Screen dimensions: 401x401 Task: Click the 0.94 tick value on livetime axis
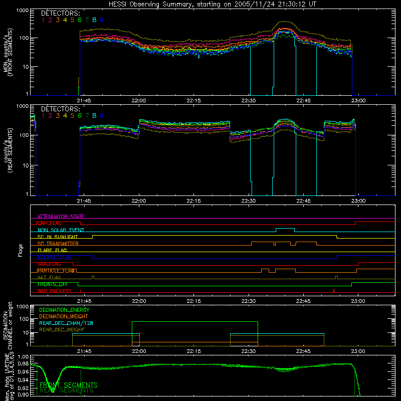tap(23, 379)
